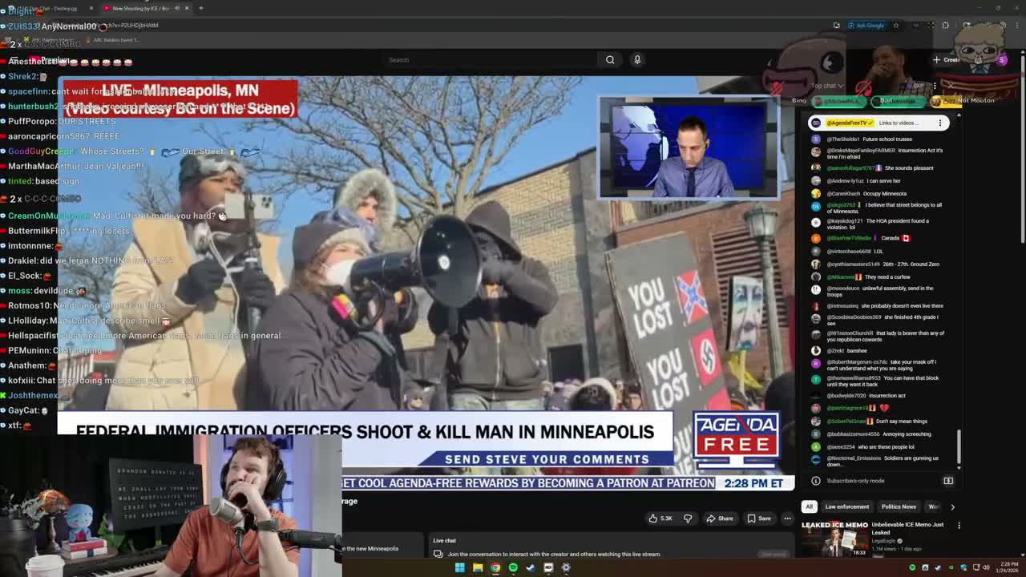1026x577 pixels.
Task: Mute the tab playing New Shooting by ICE
Action: (177, 8)
